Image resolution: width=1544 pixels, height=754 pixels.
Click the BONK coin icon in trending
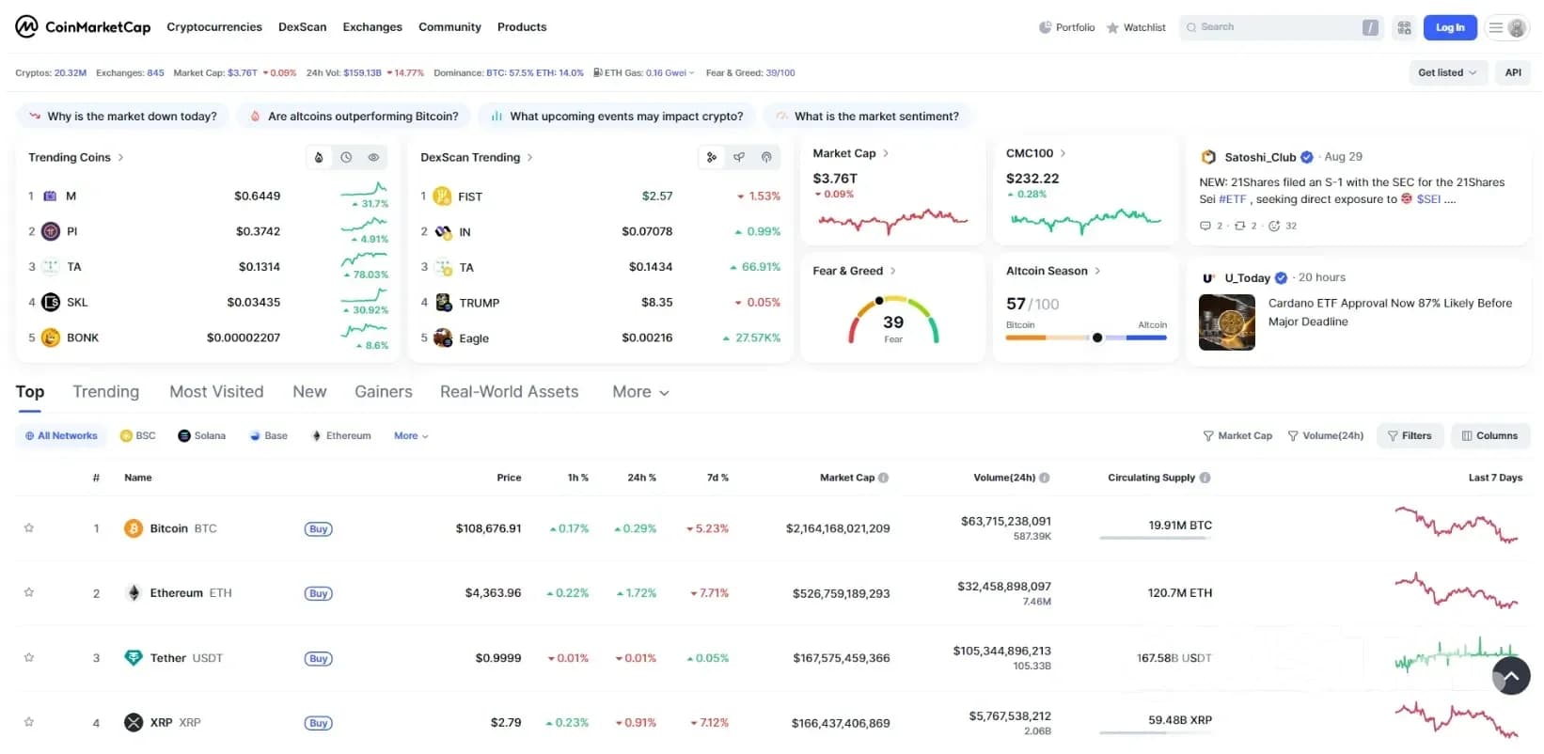point(51,338)
